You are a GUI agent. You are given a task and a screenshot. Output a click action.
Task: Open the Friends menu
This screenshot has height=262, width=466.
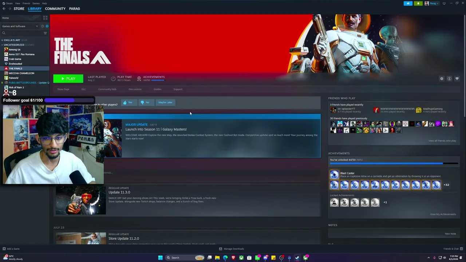coord(26,3)
